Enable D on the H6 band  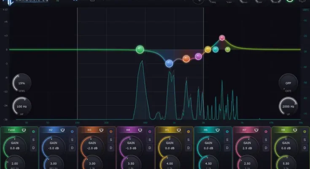click(227, 148)
